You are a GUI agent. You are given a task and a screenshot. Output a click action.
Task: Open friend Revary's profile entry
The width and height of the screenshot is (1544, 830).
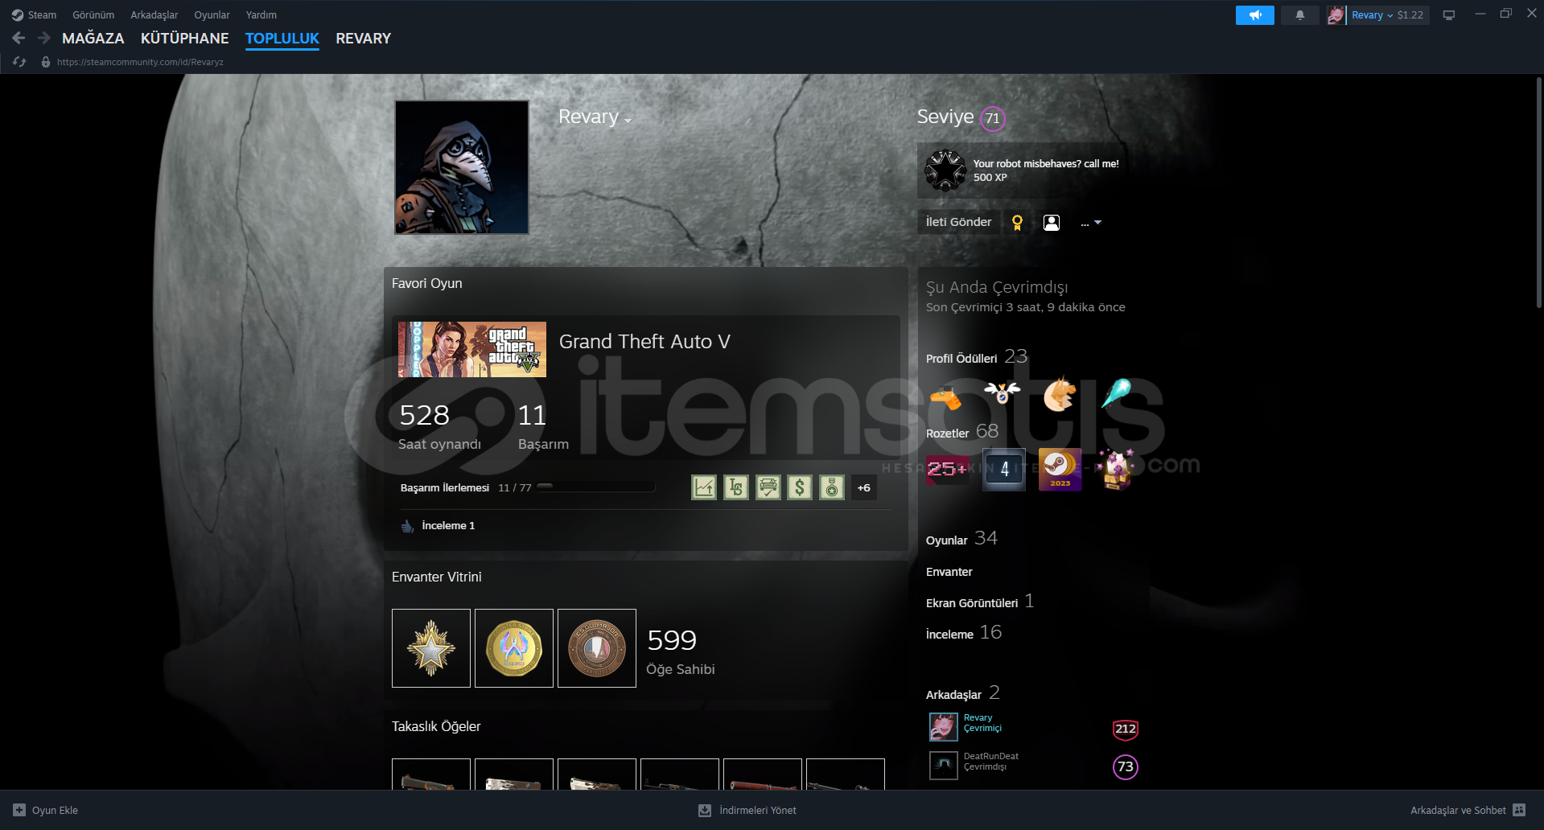click(x=1033, y=727)
